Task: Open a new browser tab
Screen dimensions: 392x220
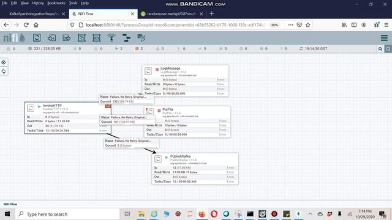Action: 212,13
